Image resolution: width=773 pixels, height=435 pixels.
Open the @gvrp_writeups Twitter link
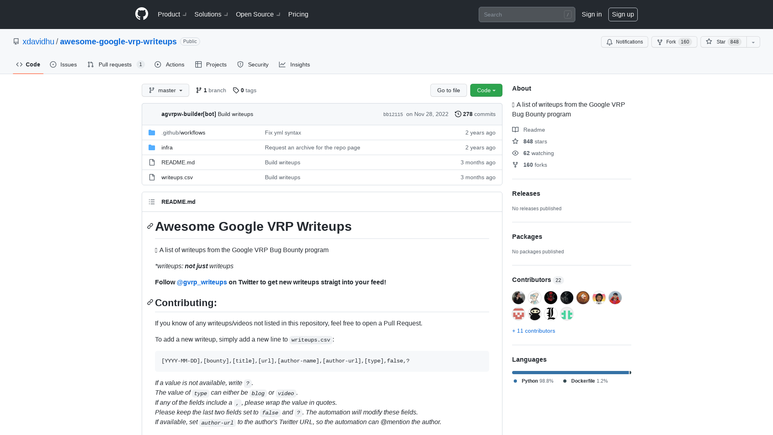[202, 282]
